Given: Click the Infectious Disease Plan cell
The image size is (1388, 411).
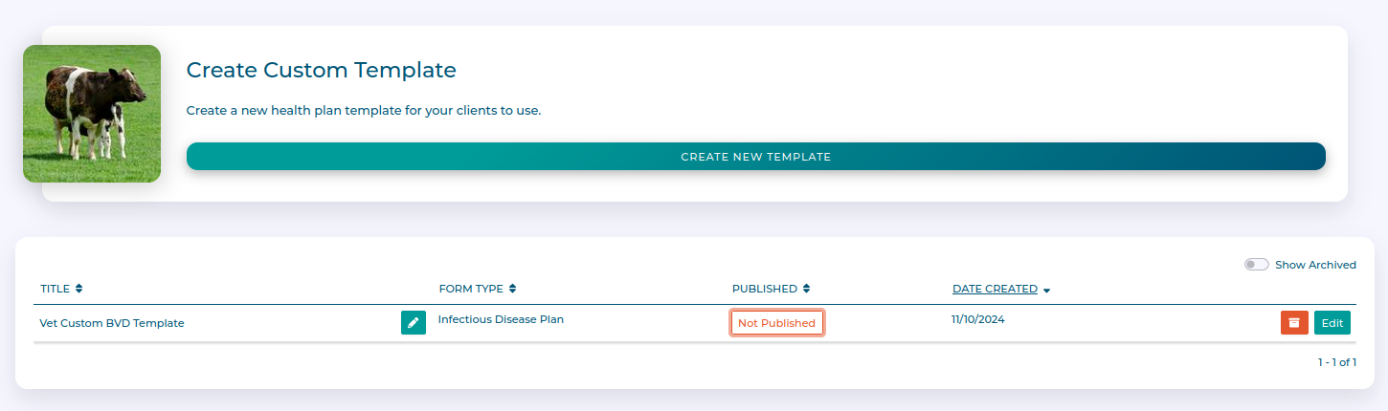Looking at the screenshot, I should pos(501,319).
